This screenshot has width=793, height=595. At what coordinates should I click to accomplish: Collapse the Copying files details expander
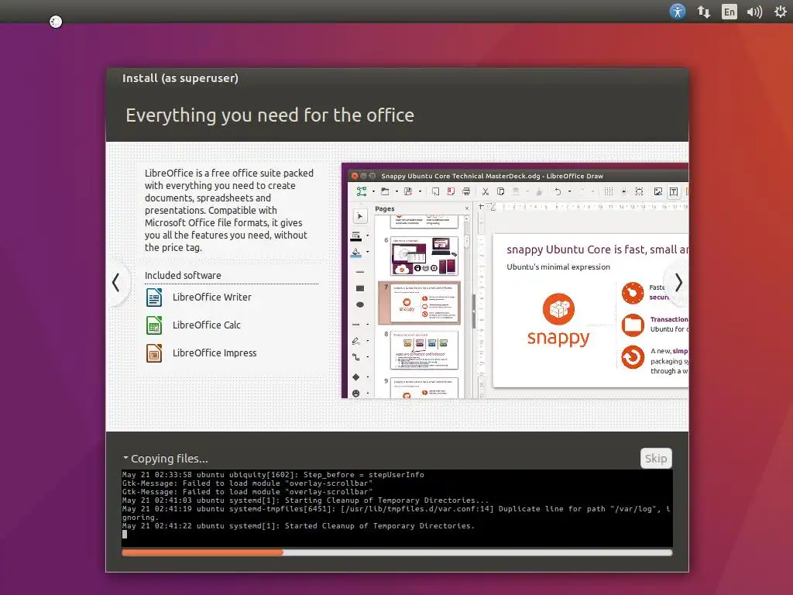(x=125, y=458)
